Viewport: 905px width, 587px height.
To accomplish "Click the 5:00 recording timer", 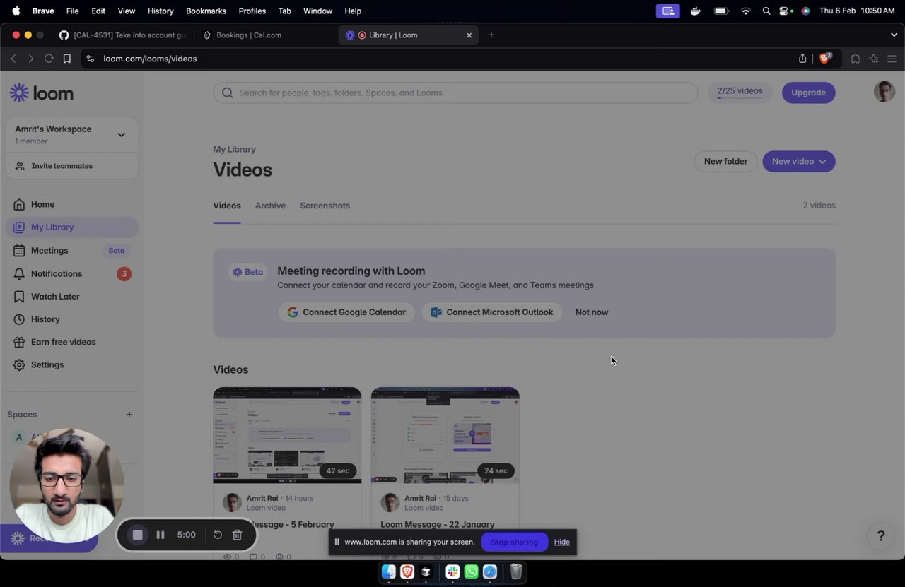I will point(187,535).
